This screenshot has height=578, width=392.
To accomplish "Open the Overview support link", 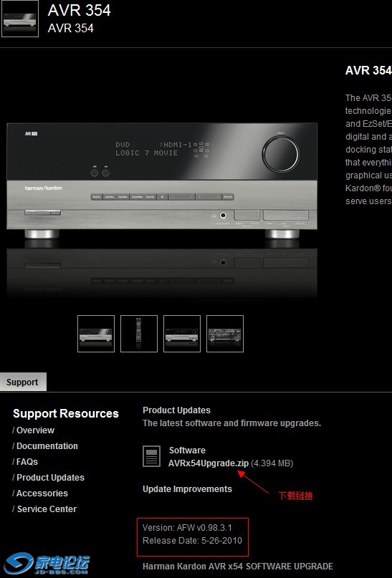I will [35, 430].
